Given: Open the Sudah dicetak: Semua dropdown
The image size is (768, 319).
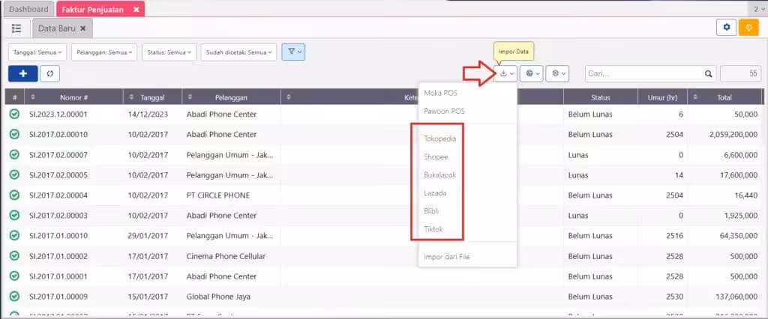Looking at the screenshot, I should click(238, 52).
